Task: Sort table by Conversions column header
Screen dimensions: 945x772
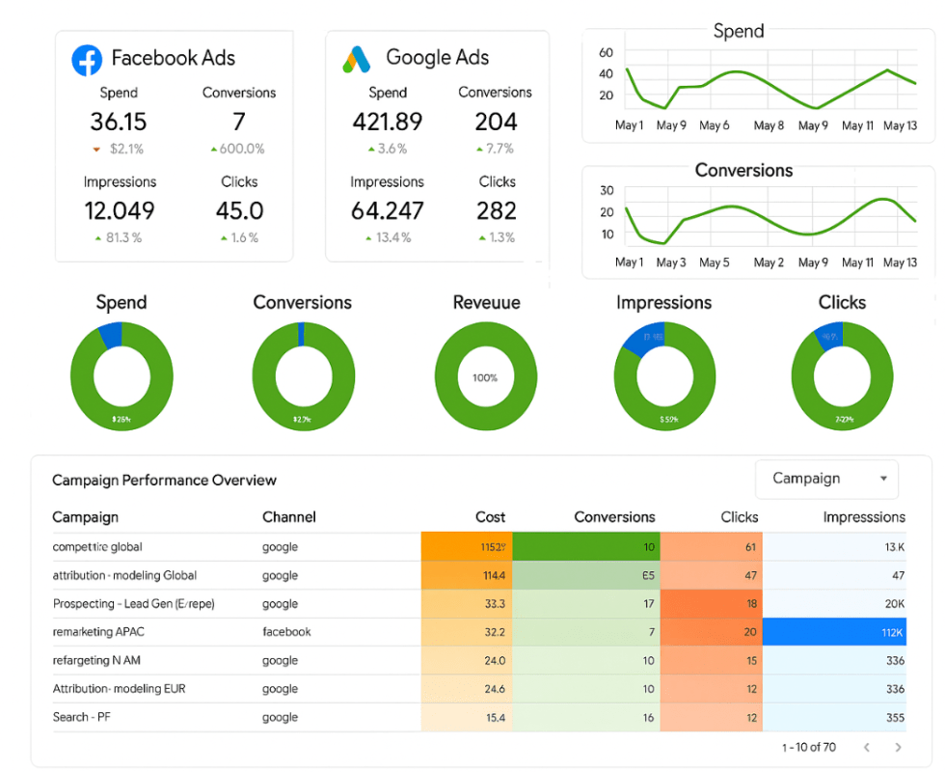Action: pyautogui.click(x=614, y=517)
